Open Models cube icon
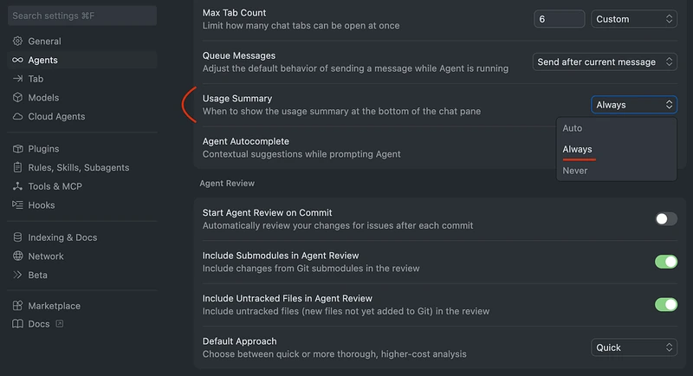 (17, 98)
